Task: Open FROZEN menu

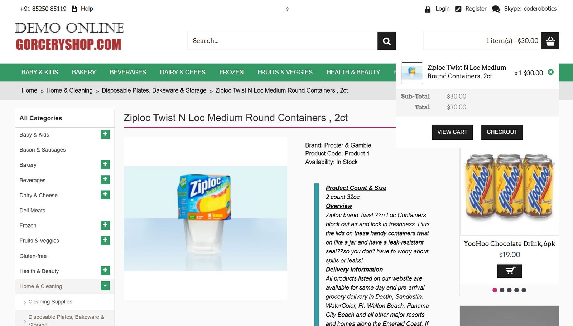Action: [231, 72]
